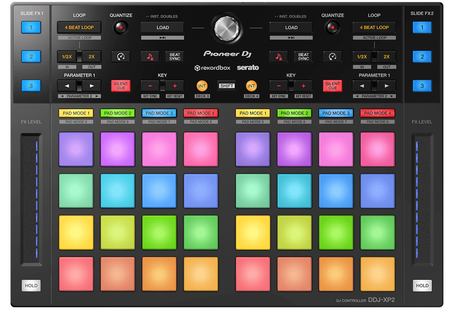Toggle the right FX Level Hold button
Image resolution: width=454 pixels, height=310 pixels.
[x=422, y=285]
